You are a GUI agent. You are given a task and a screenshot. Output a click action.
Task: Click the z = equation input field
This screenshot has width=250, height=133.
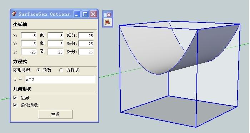click(x=60, y=80)
